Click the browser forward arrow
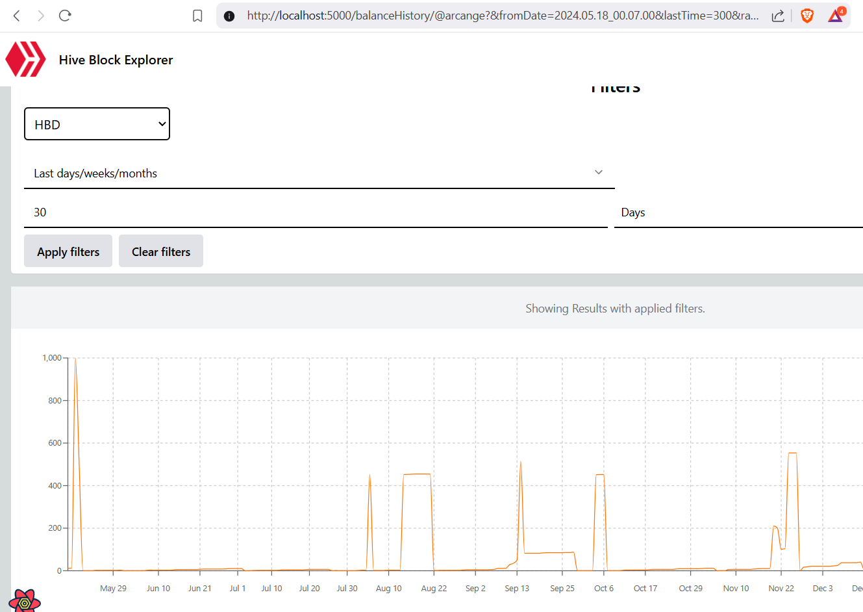 pyautogui.click(x=41, y=16)
